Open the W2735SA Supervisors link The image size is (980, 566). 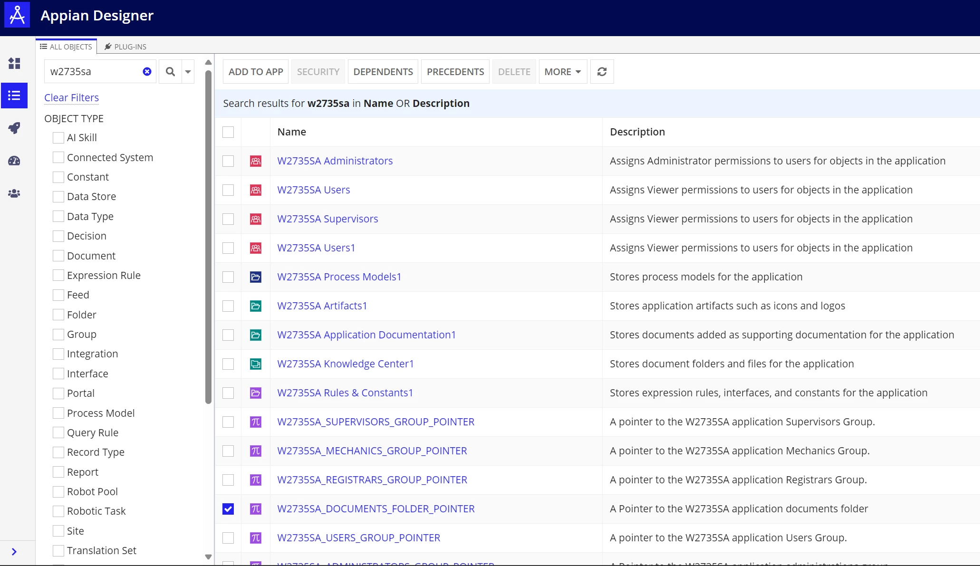tap(328, 219)
